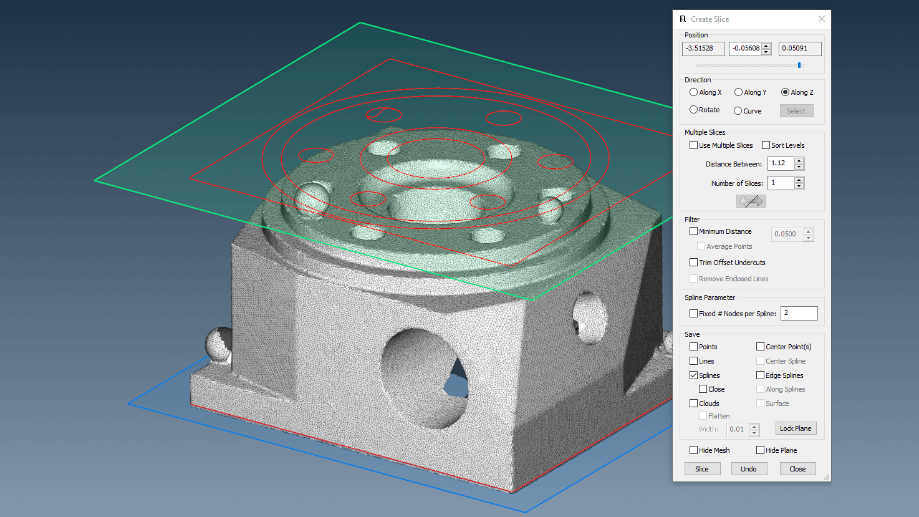Image resolution: width=919 pixels, height=517 pixels.
Task: Tick the Close checkbox under Splines
Action: click(x=703, y=389)
